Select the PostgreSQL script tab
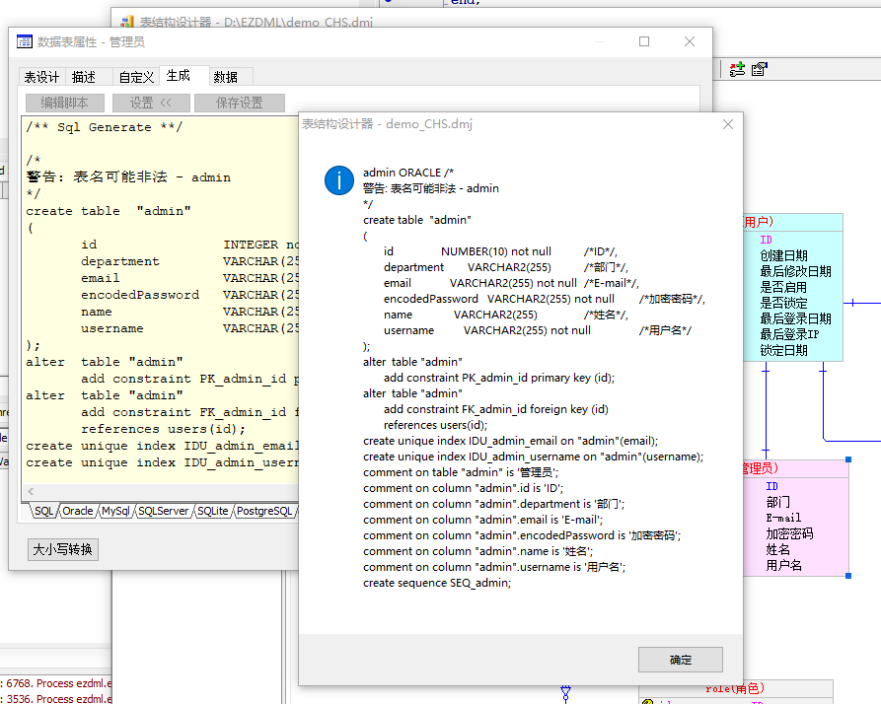The width and height of the screenshot is (881, 704). click(x=264, y=511)
